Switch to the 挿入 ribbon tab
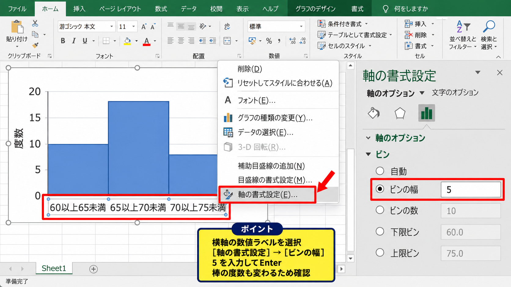This screenshot has width=511, height=287. [79, 9]
